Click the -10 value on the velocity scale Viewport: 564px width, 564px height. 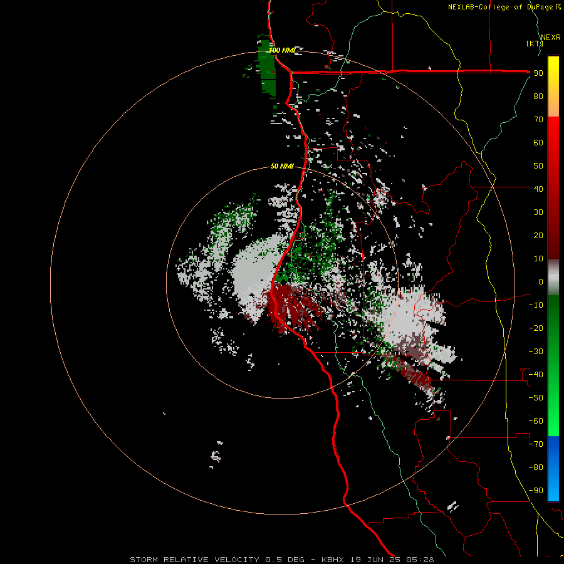tap(536, 305)
